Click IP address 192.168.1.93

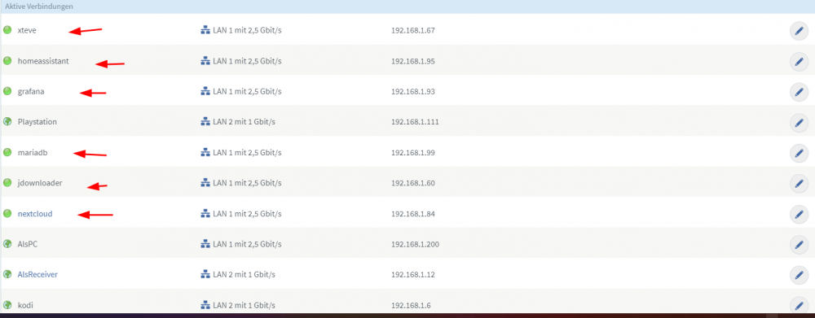point(412,92)
